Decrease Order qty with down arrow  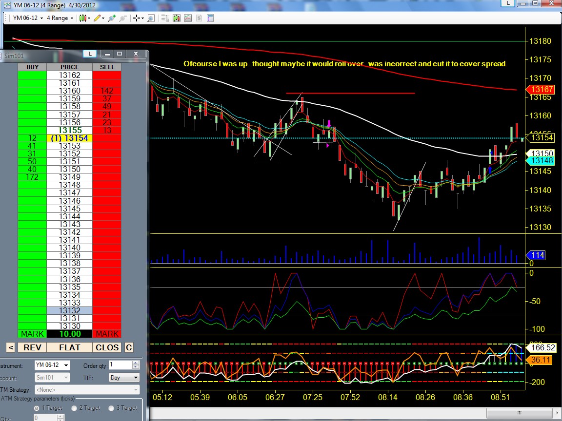coord(136,367)
